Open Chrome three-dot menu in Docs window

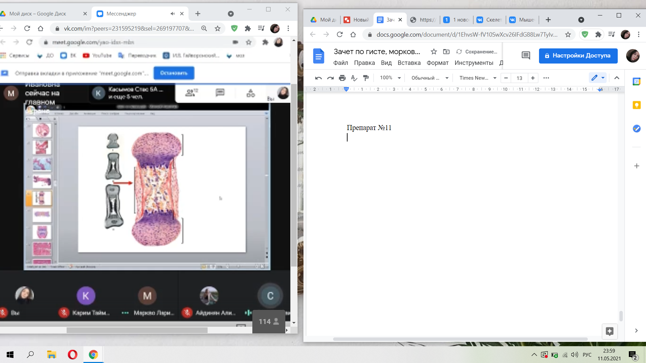(x=639, y=35)
